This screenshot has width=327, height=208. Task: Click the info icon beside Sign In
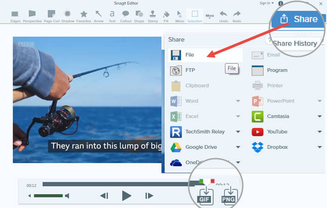(281, 3)
